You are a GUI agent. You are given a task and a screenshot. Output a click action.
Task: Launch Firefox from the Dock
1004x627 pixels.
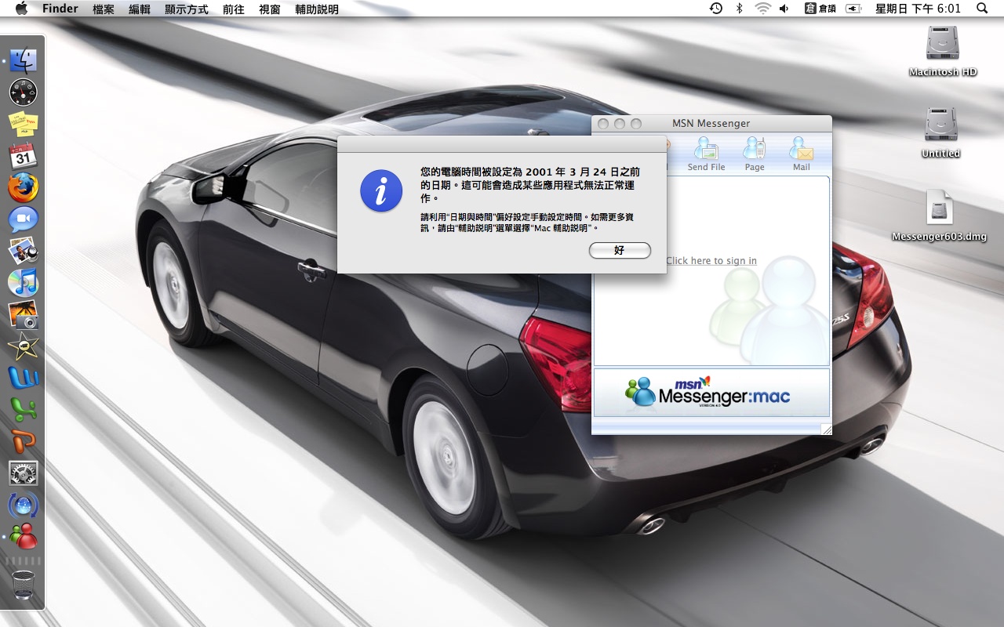tap(24, 188)
